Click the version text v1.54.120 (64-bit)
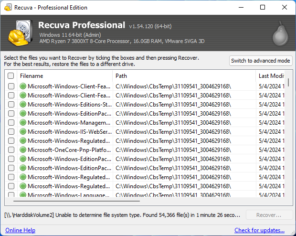 click(150, 26)
